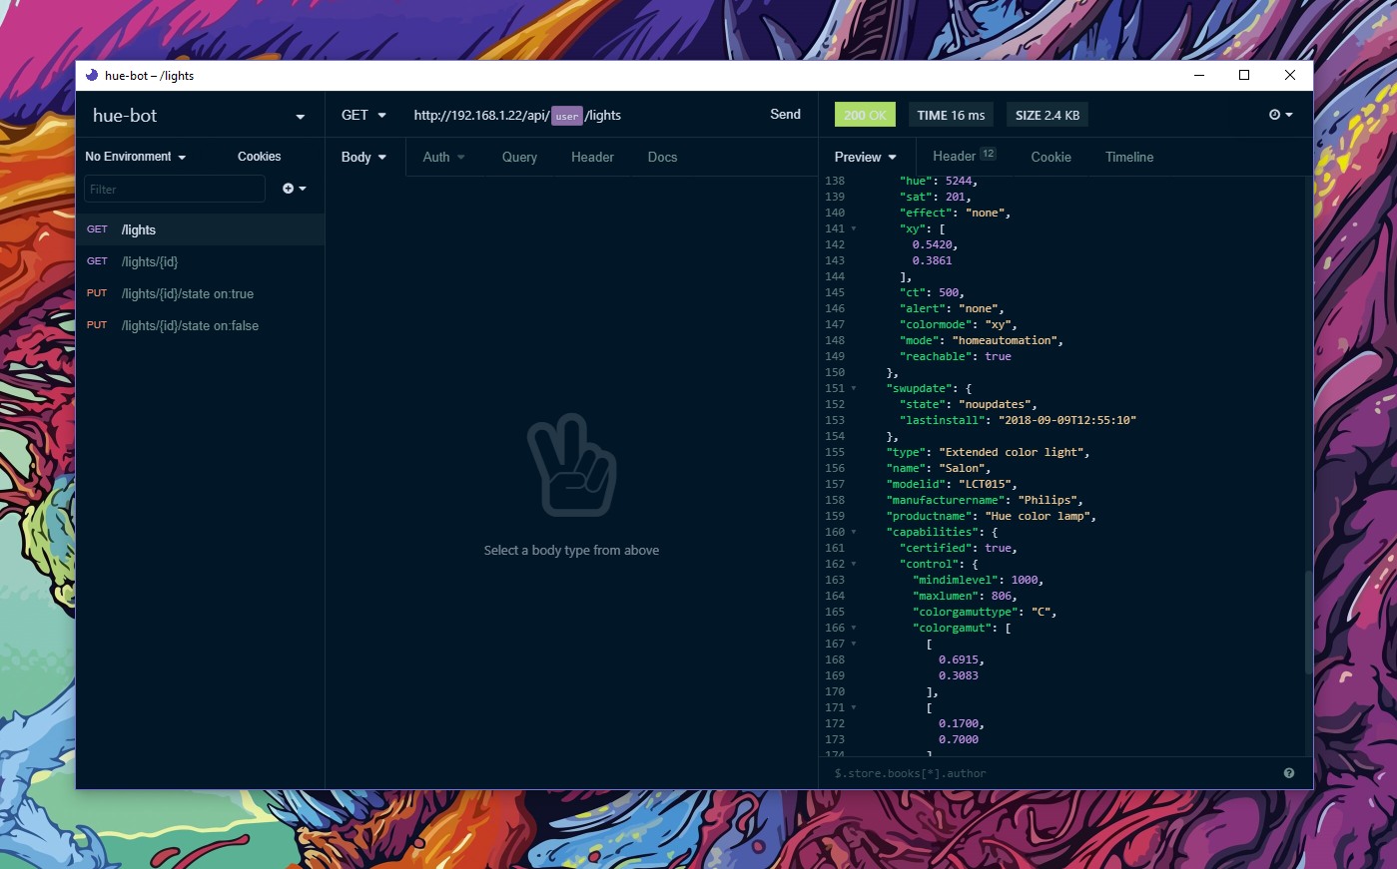Click the JSONPath response filter field

[x=1048, y=773]
